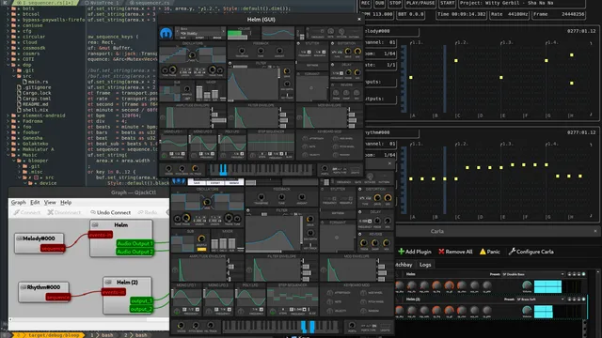The height and width of the screenshot is (338, 602).
Task: Switch to sequencer.rs editor tab
Action: point(149,3)
